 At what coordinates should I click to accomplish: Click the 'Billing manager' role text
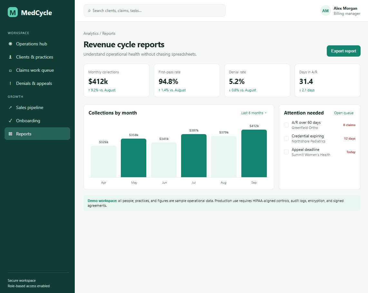point(347,14)
